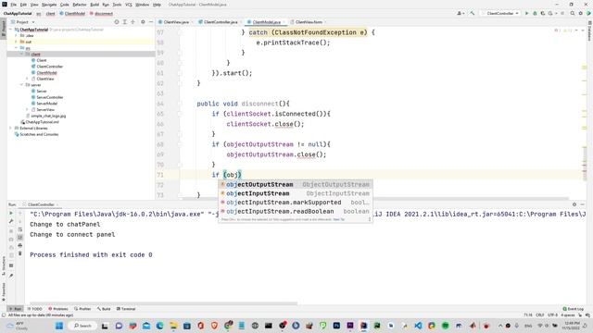Expand the out folder
593x333 pixels.
coord(17,42)
